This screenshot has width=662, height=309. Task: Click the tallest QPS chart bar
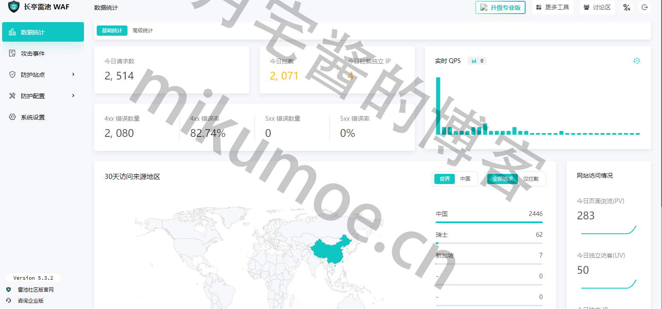(438, 106)
